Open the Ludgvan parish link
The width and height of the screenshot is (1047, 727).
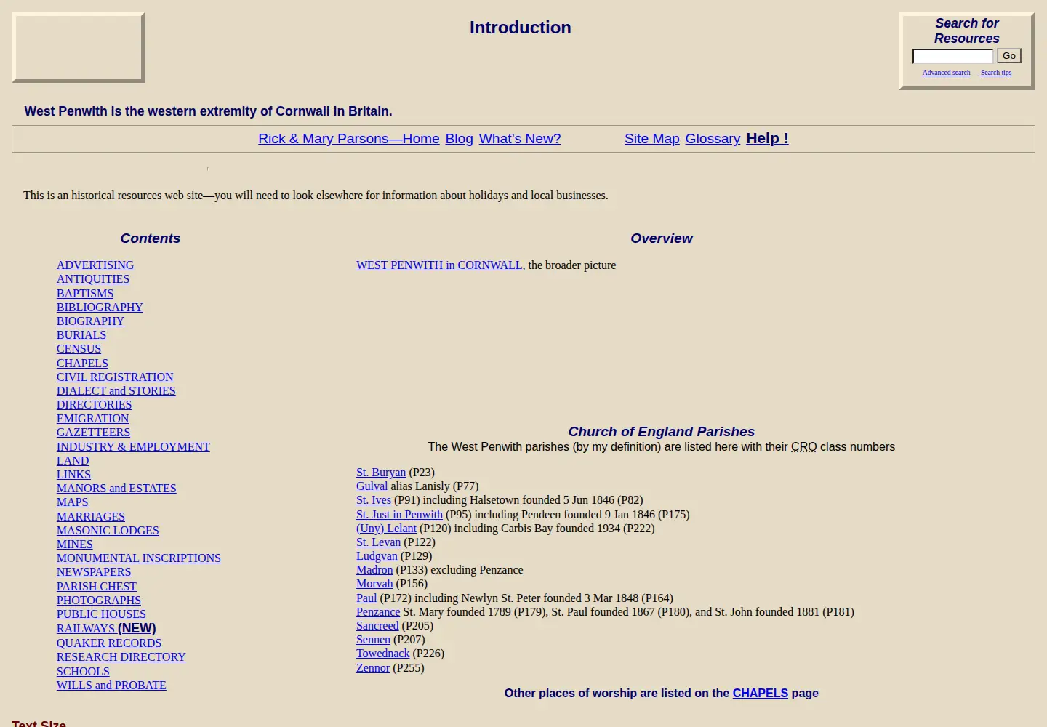pyautogui.click(x=377, y=556)
